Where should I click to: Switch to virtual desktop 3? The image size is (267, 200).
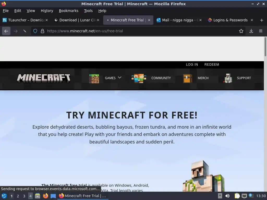[x=24, y=196]
